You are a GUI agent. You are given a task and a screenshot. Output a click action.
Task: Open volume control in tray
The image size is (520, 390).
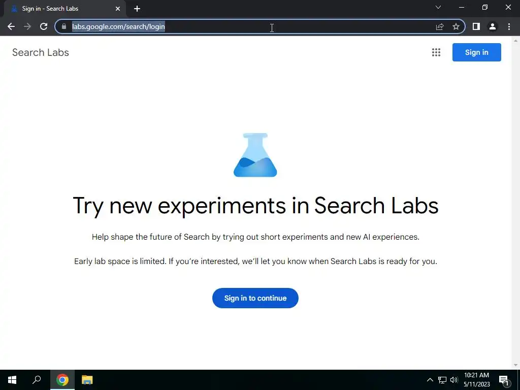(x=454, y=380)
